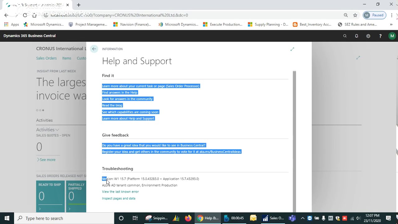Open 'Look for answers in the community'
Screen dimensions: 398x224
pyautogui.click(x=127, y=99)
